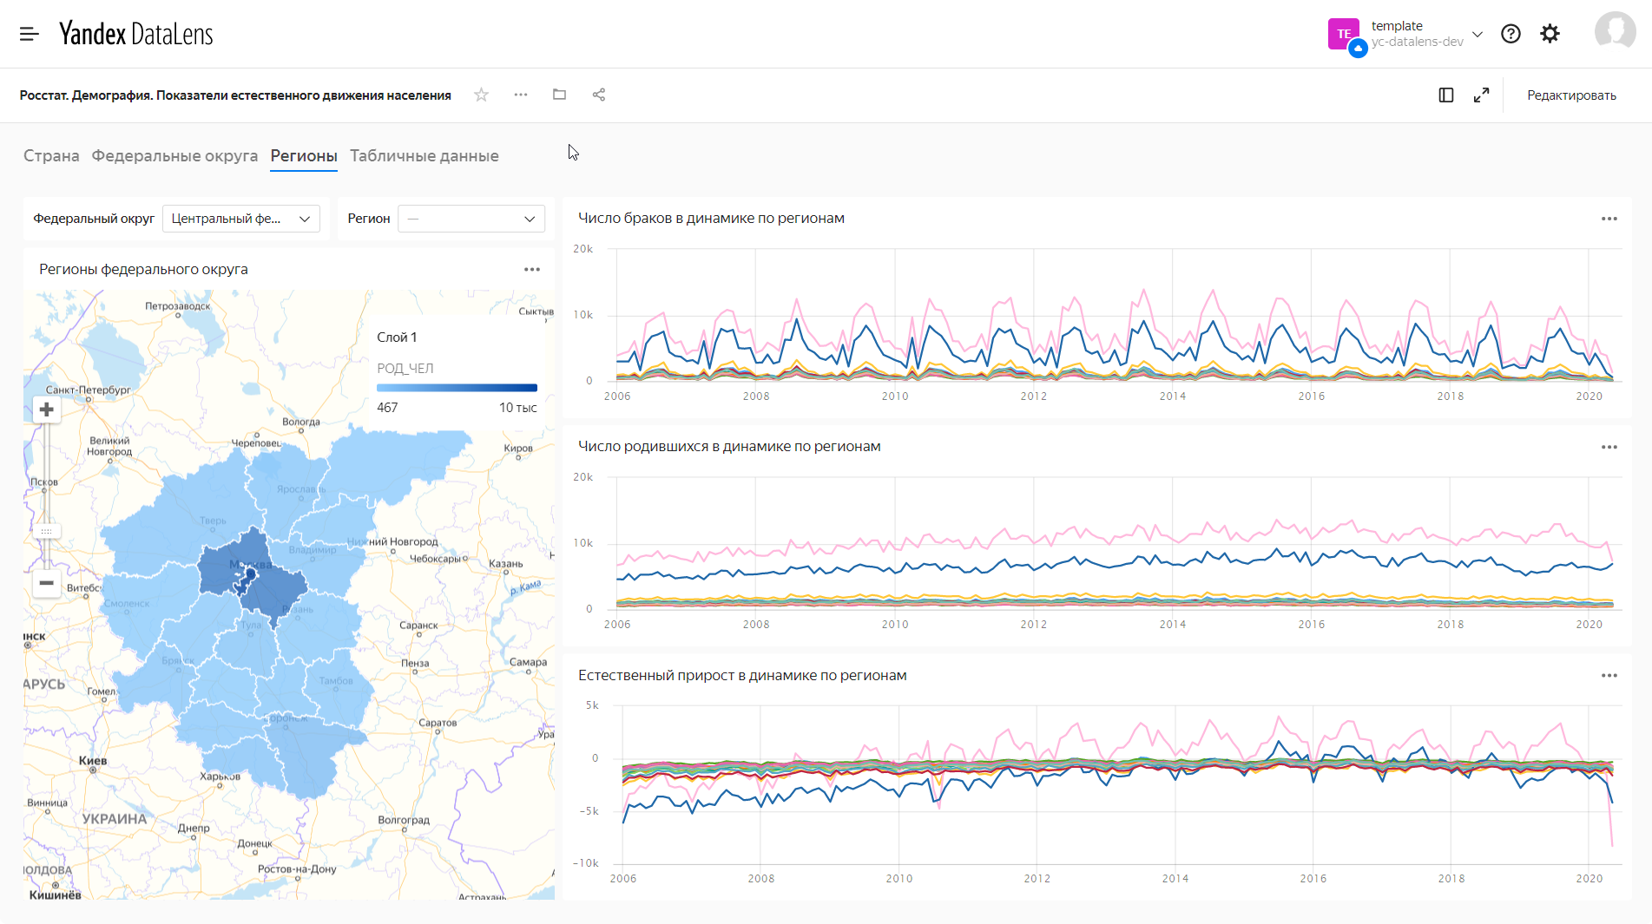Click the РОД_ЧЕЛ color gradient legend
The image size is (1652, 924).
(x=457, y=388)
